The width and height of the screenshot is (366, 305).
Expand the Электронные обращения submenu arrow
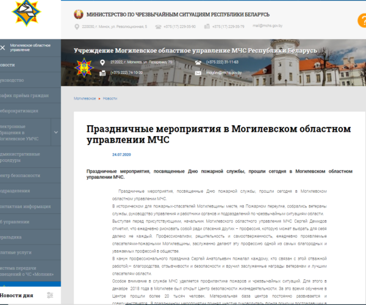click(56, 132)
